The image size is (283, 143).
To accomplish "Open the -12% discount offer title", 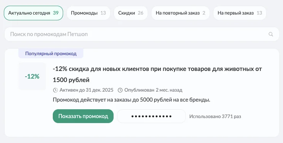I will [157, 74].
